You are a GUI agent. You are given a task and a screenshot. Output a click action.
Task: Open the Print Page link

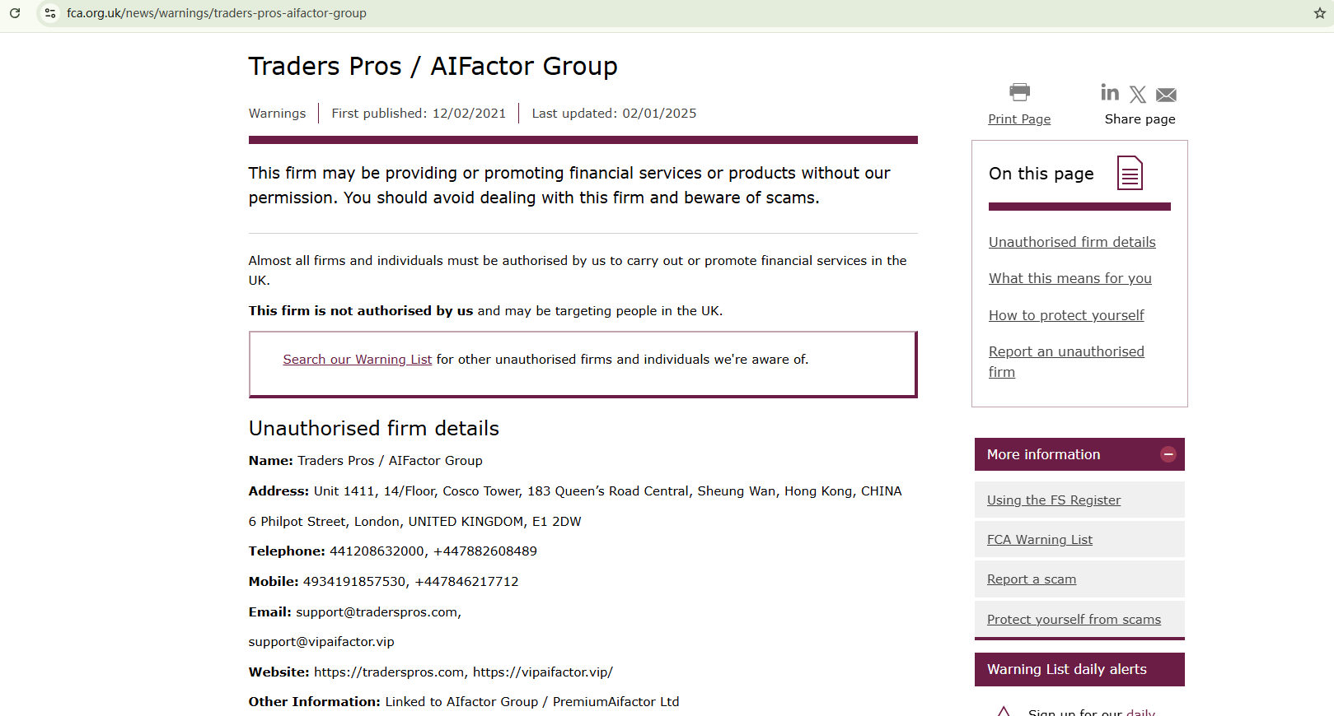coord(1019,119)
